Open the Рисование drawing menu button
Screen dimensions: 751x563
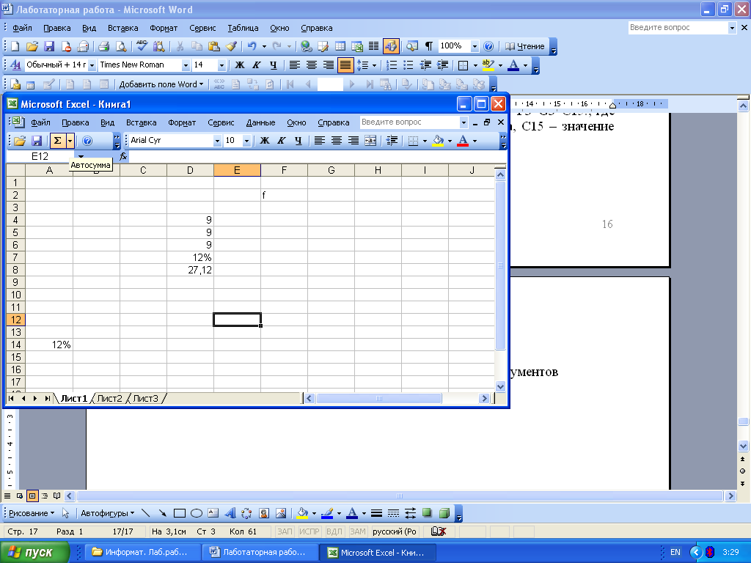32,513
